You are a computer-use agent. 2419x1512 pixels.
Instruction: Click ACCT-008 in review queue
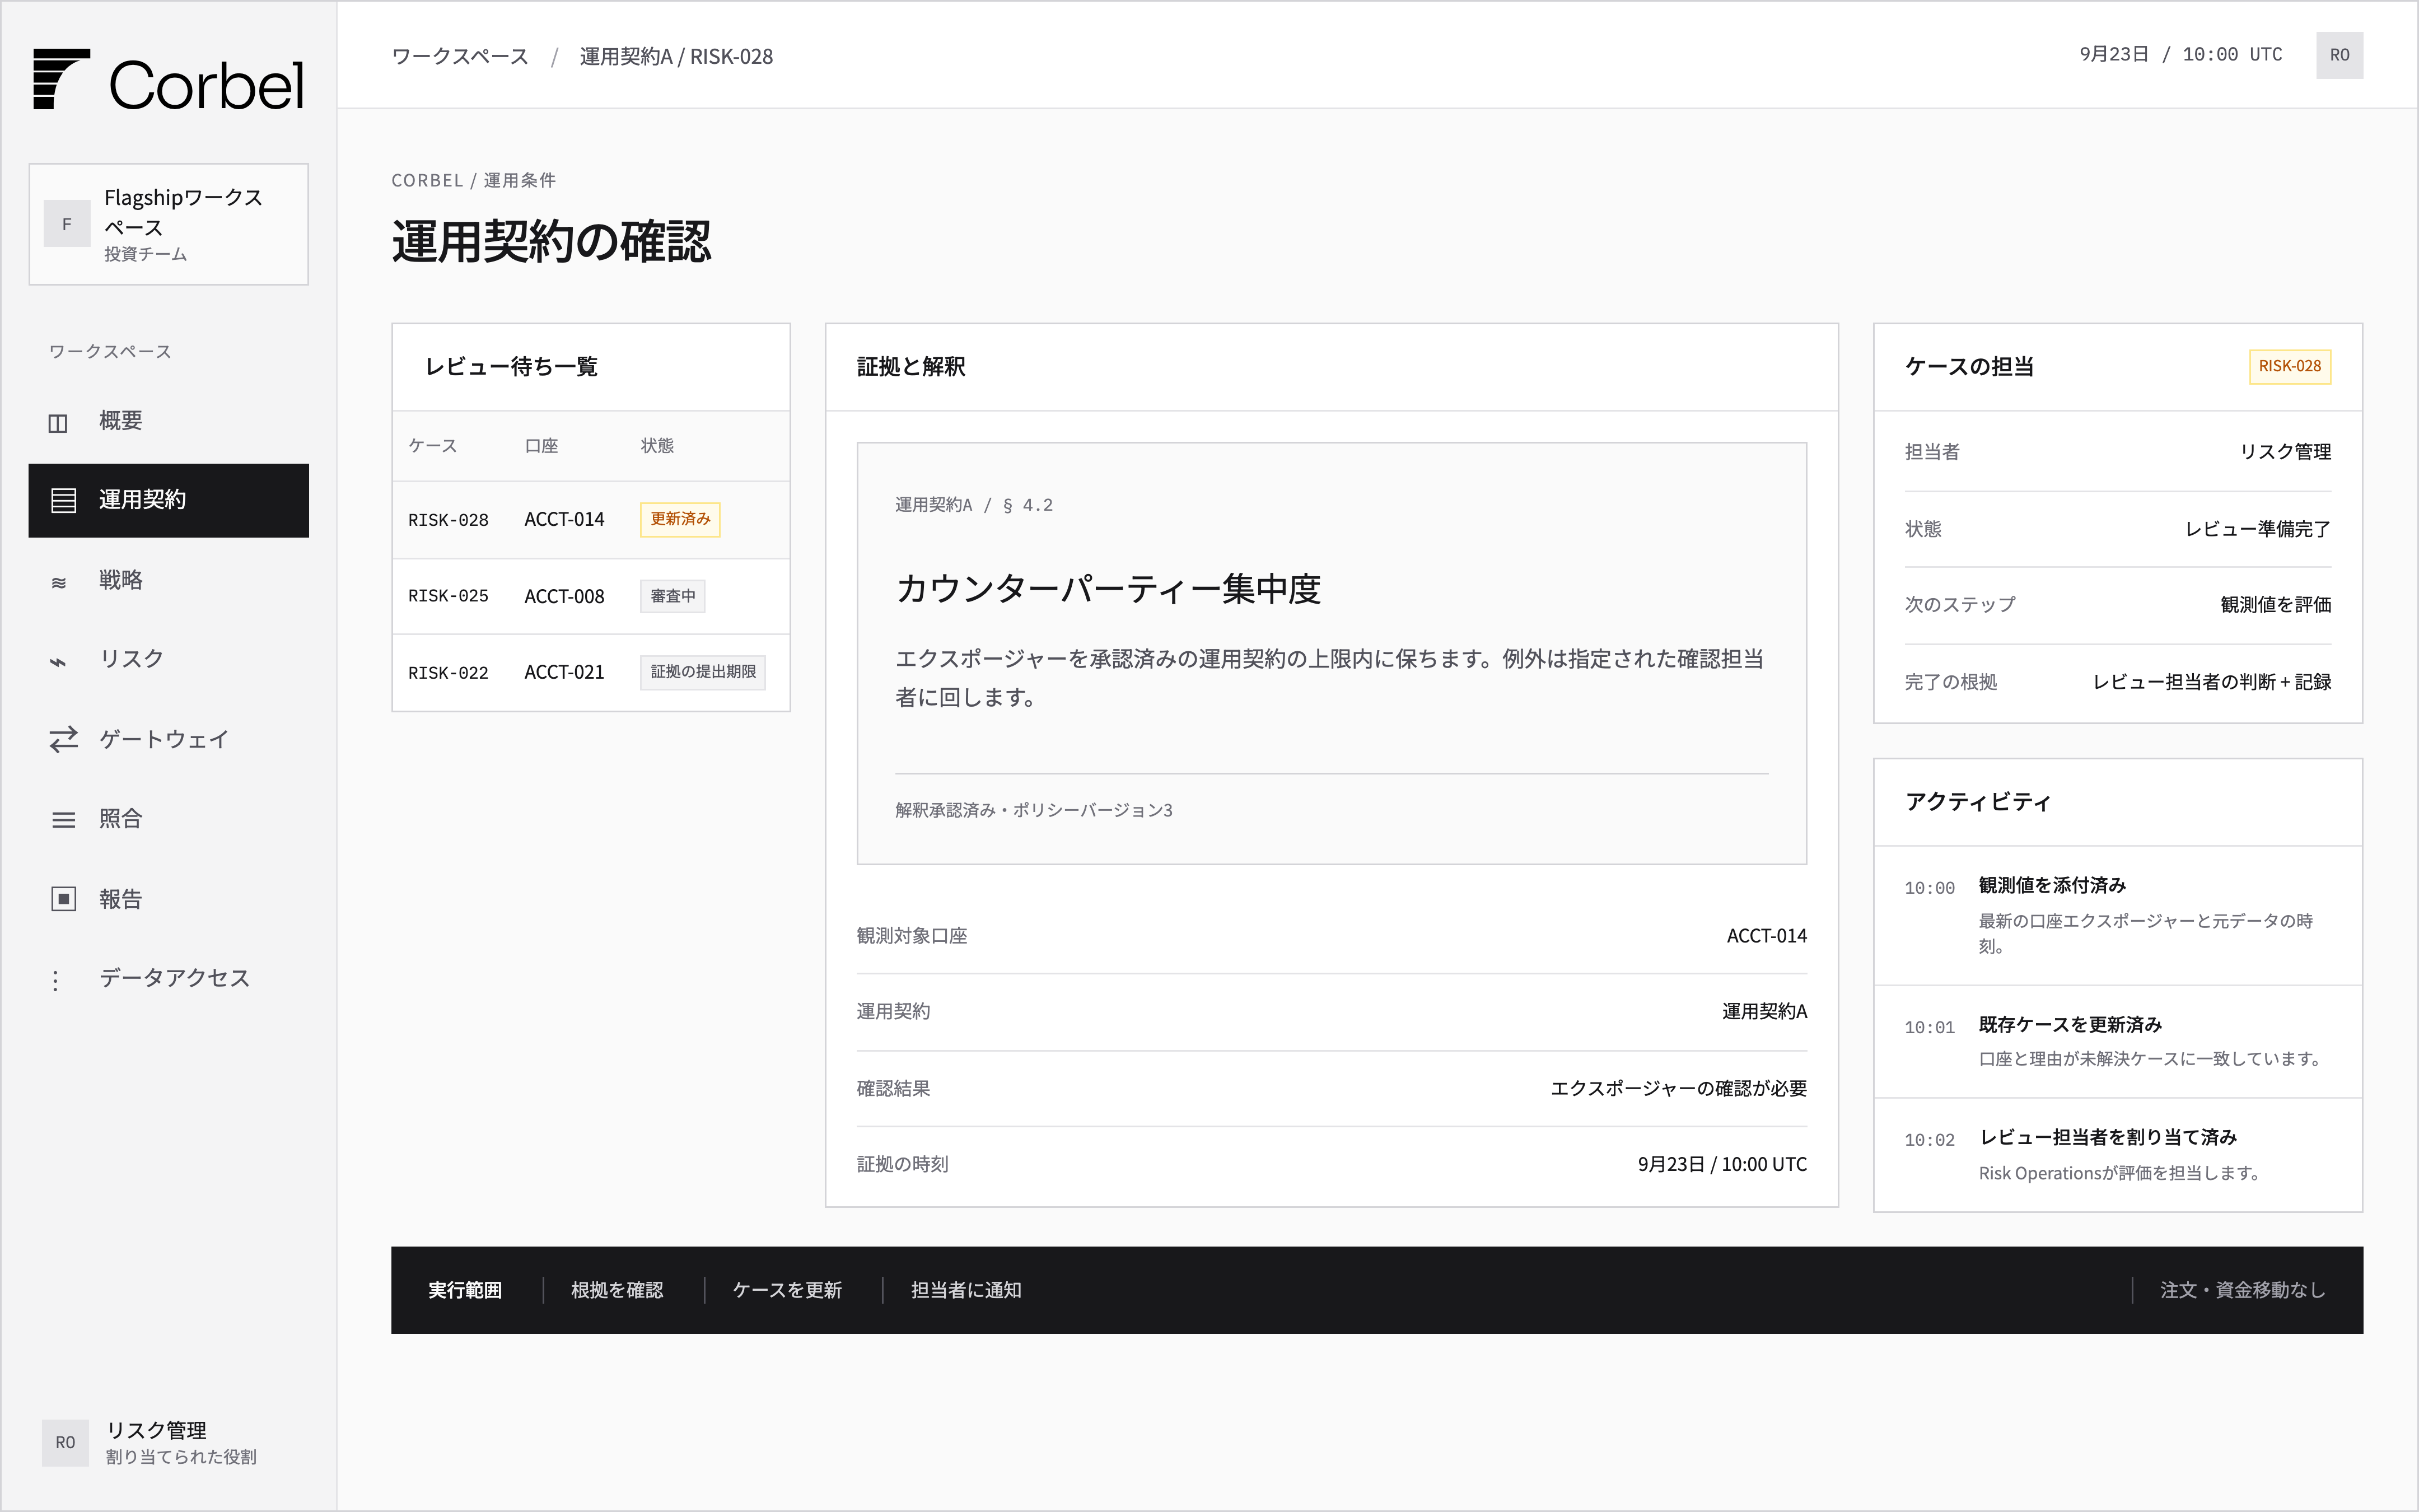pyautogui.click(x=564, y=596)
